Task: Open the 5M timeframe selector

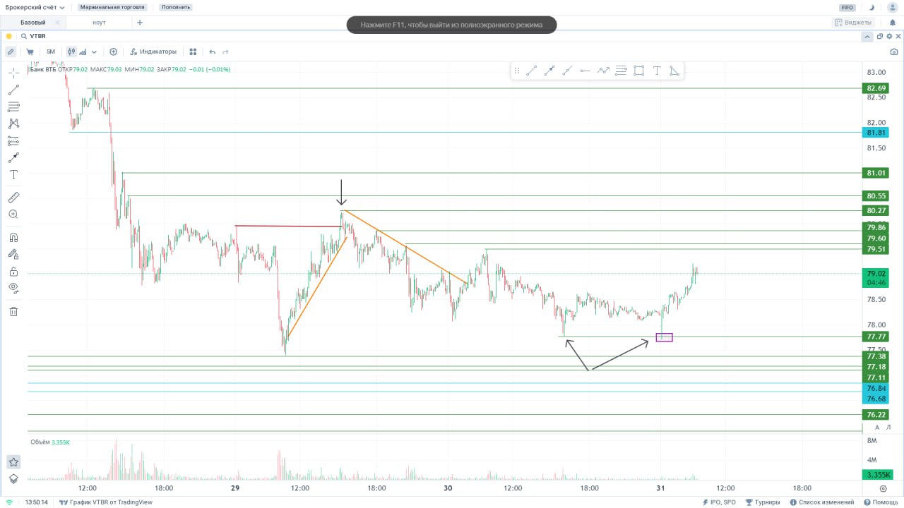Action: click(x=51, y=52)
